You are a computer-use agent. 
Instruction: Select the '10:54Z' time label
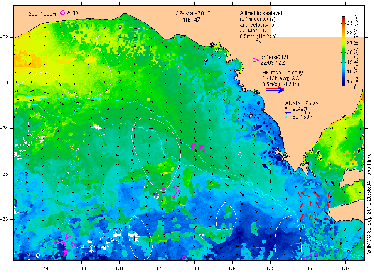click(192, 20)
